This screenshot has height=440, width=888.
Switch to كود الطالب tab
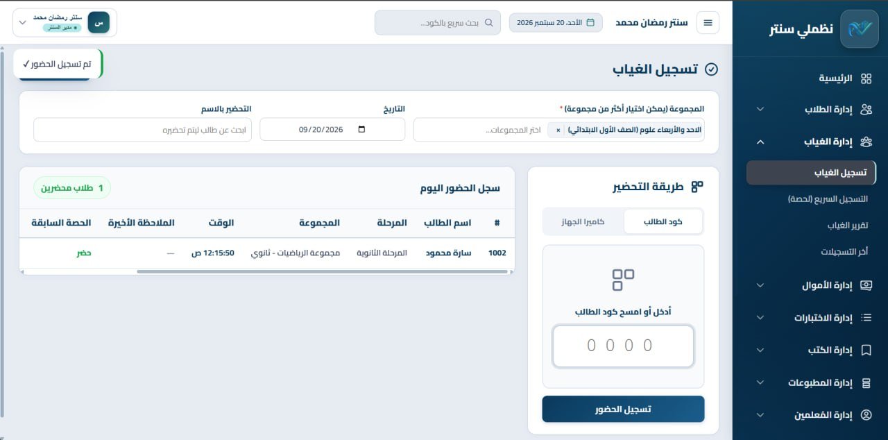663,221
